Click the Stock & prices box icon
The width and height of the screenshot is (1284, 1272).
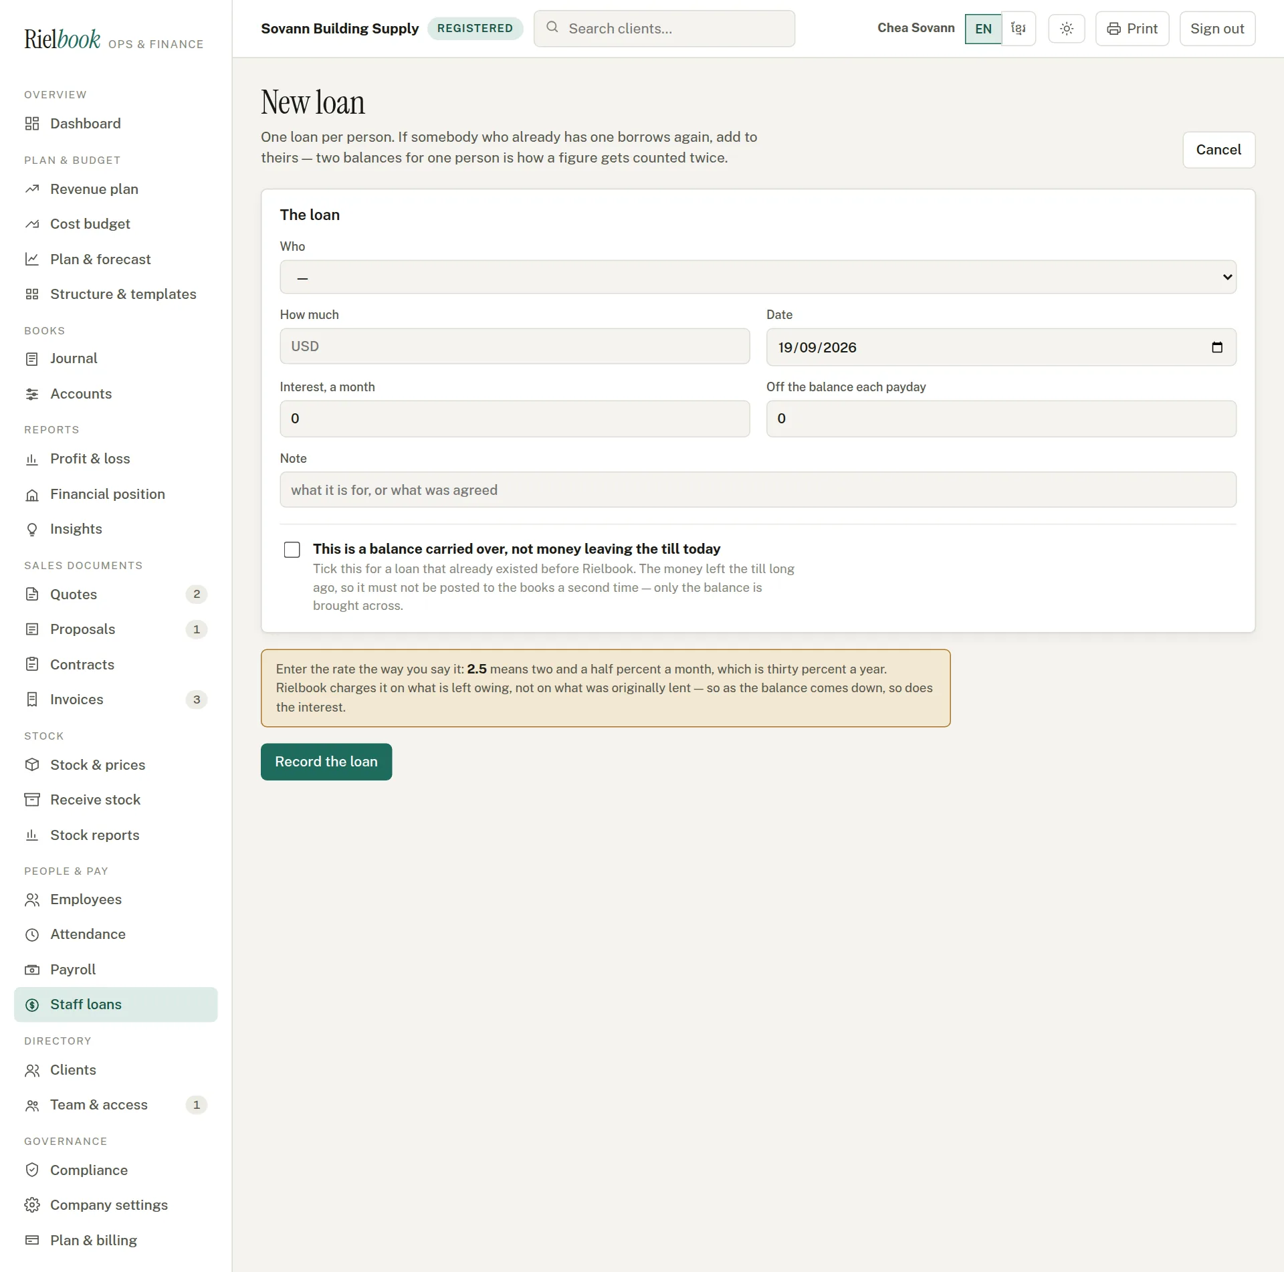click(x=32, y=765)
